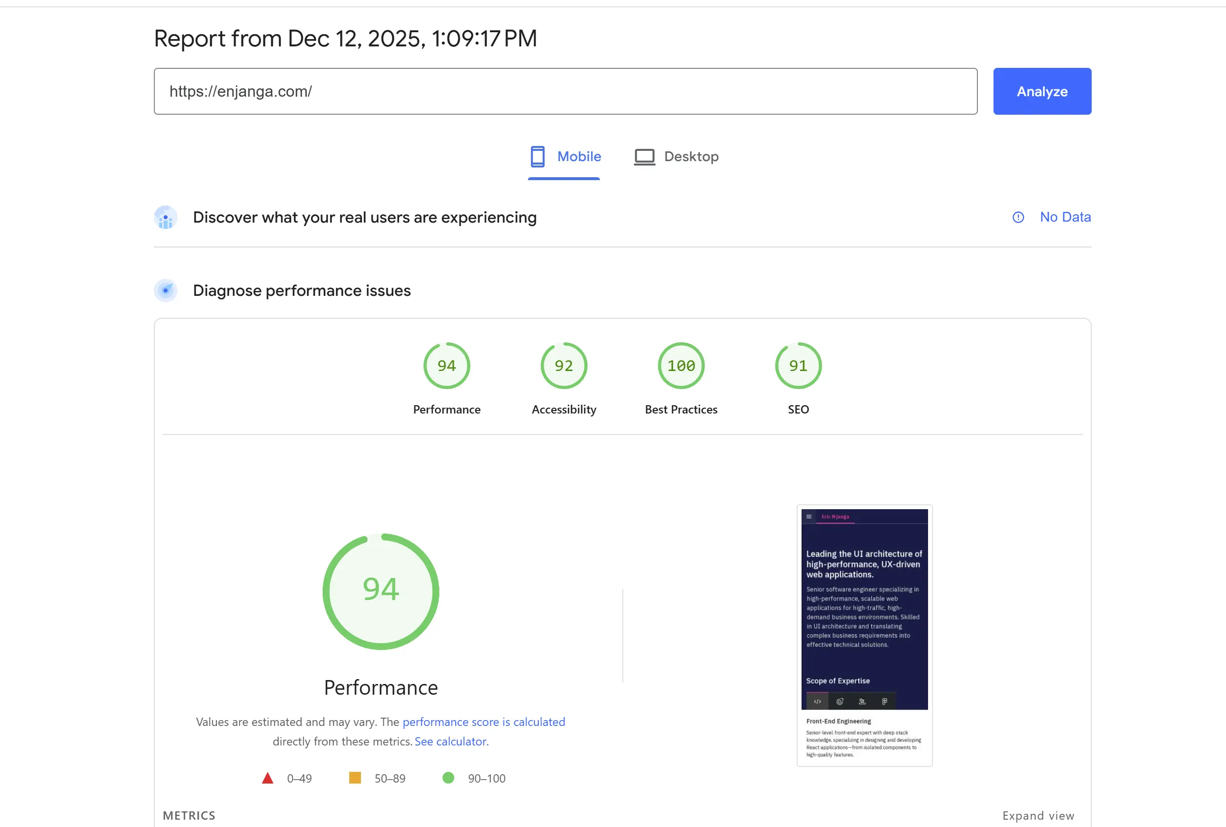The width and height of the screenshot is (1226, 827).
Task: Switch to the Desktop tab
Action: [x=676, y=157]
